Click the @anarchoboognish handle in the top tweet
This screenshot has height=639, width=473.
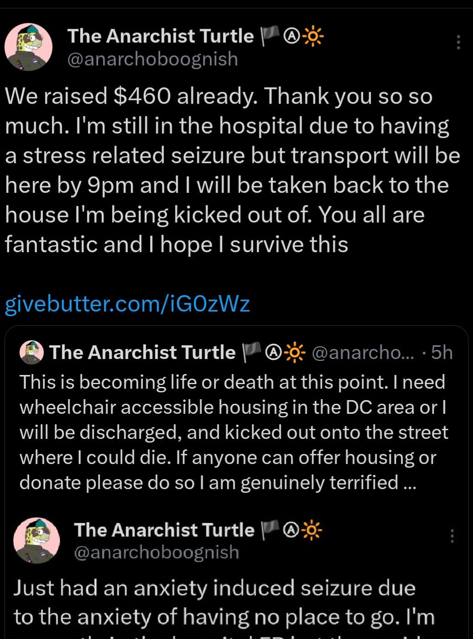[x=152, y=59]
